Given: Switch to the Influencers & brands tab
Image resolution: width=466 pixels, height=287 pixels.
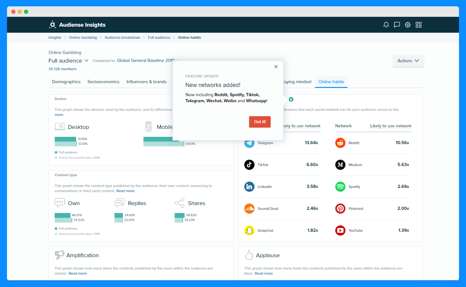Looking at the screenshot, I should pyautogui.click(x=146, y=82).
